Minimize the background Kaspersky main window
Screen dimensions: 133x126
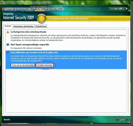[114, 2]
